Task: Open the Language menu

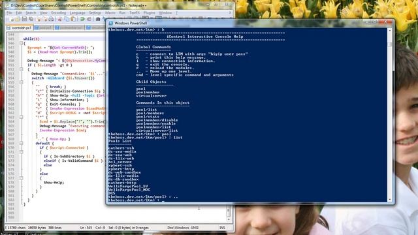Action: click(x=77, y=12)
